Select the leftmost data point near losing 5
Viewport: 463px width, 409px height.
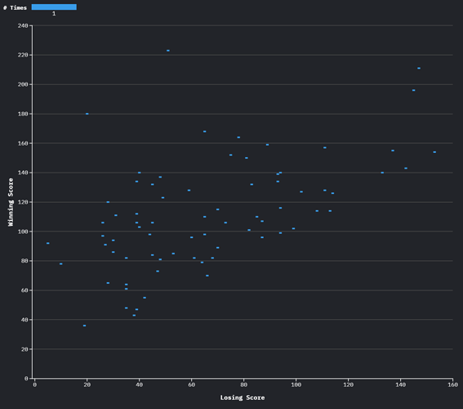48,243
